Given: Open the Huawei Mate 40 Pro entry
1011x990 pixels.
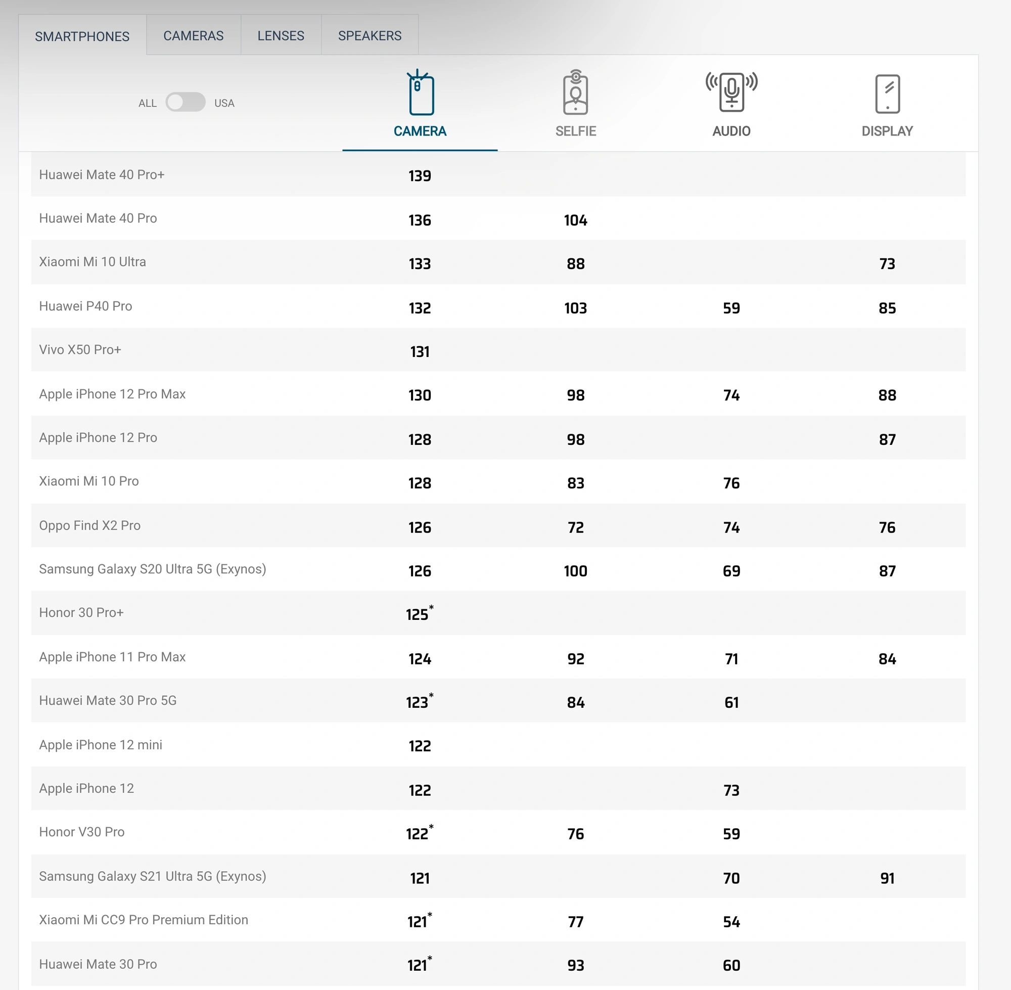Looking at the screenshot, I should coord(98,218).
